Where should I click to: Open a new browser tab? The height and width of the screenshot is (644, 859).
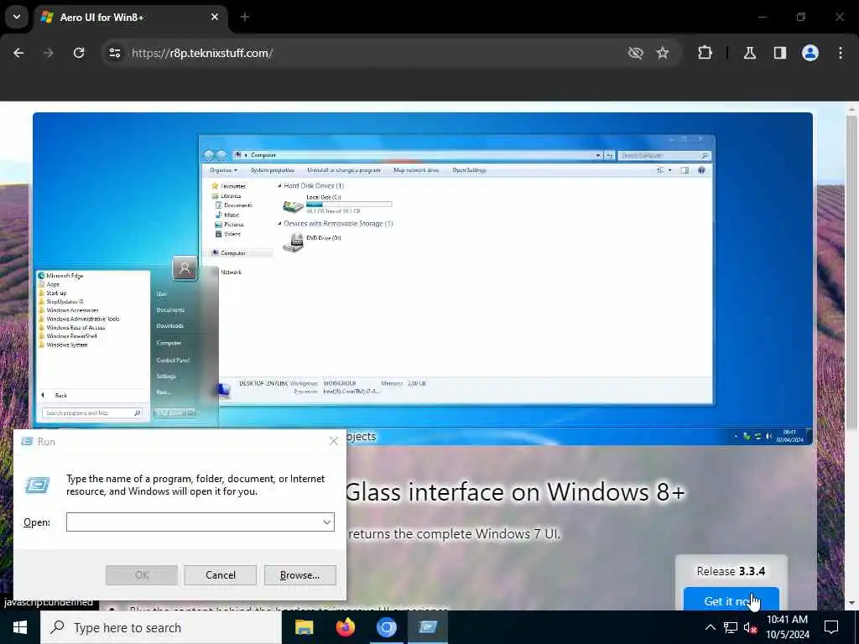245,17
